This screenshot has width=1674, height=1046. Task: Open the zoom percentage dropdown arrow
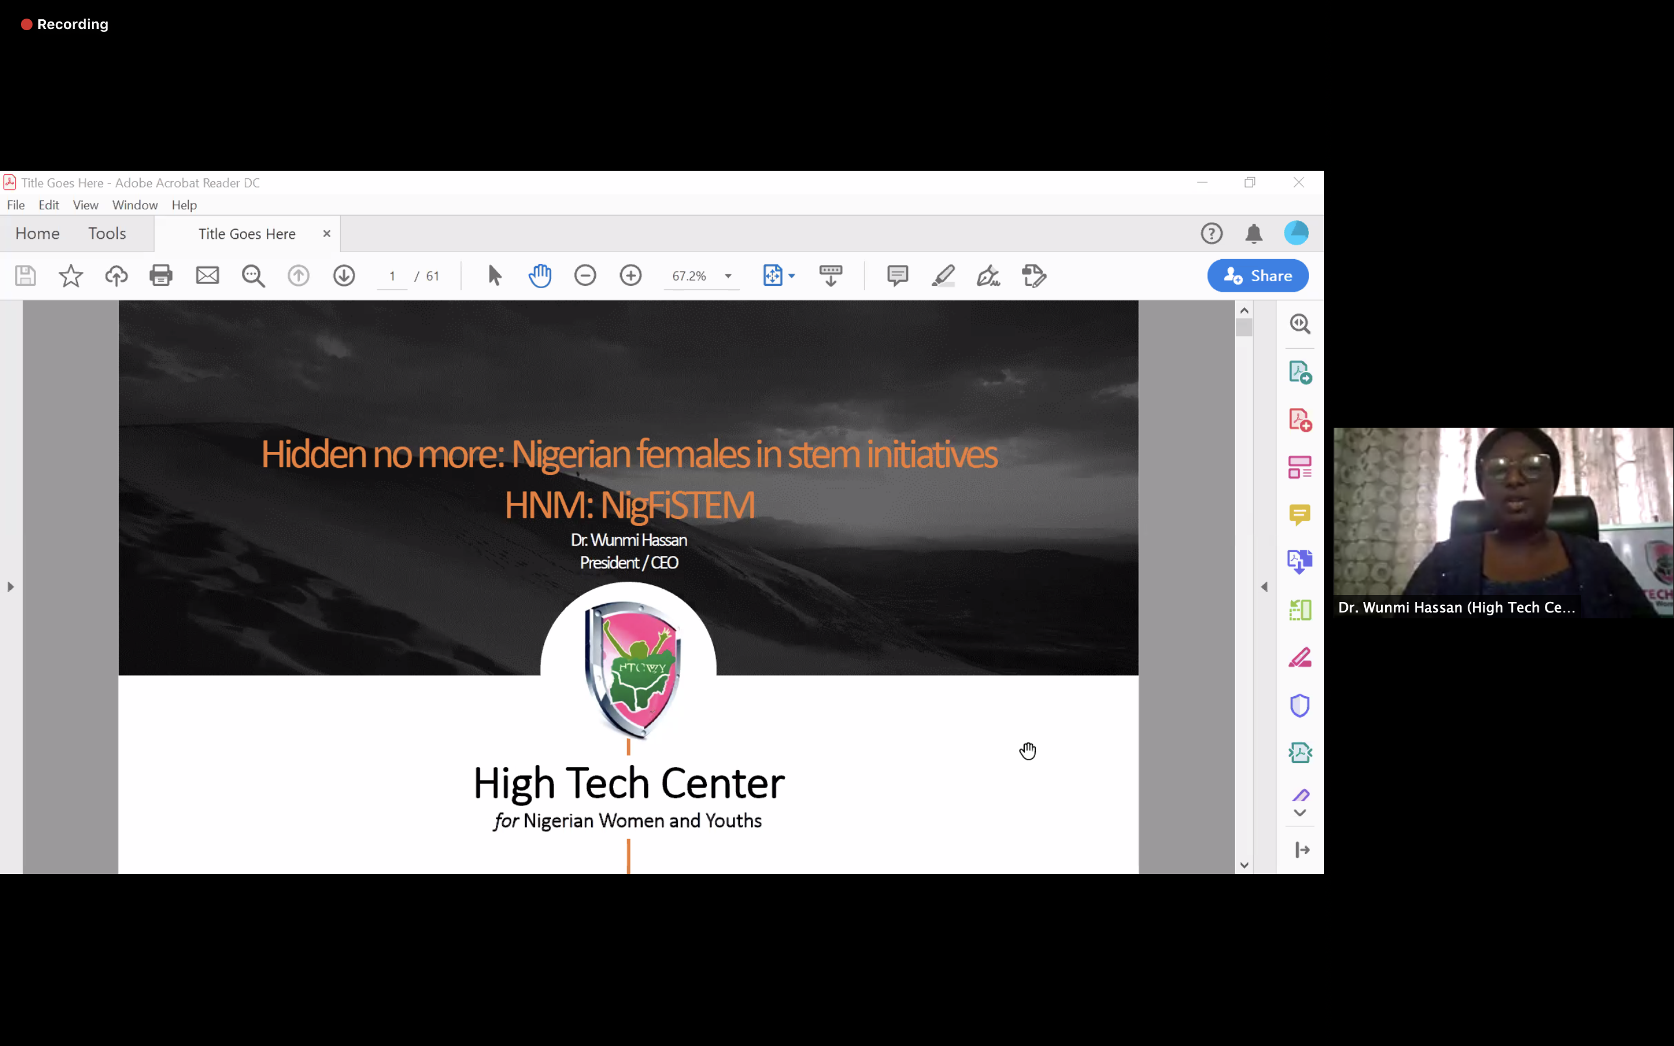[728, 276]
